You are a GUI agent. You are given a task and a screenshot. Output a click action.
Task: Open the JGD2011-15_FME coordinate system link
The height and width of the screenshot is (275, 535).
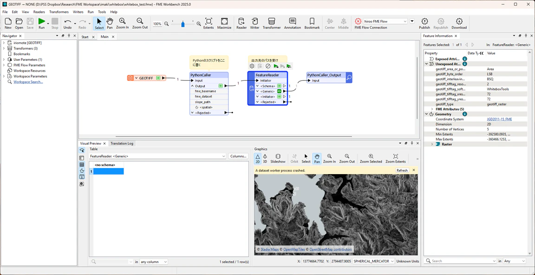pos(499,119)
